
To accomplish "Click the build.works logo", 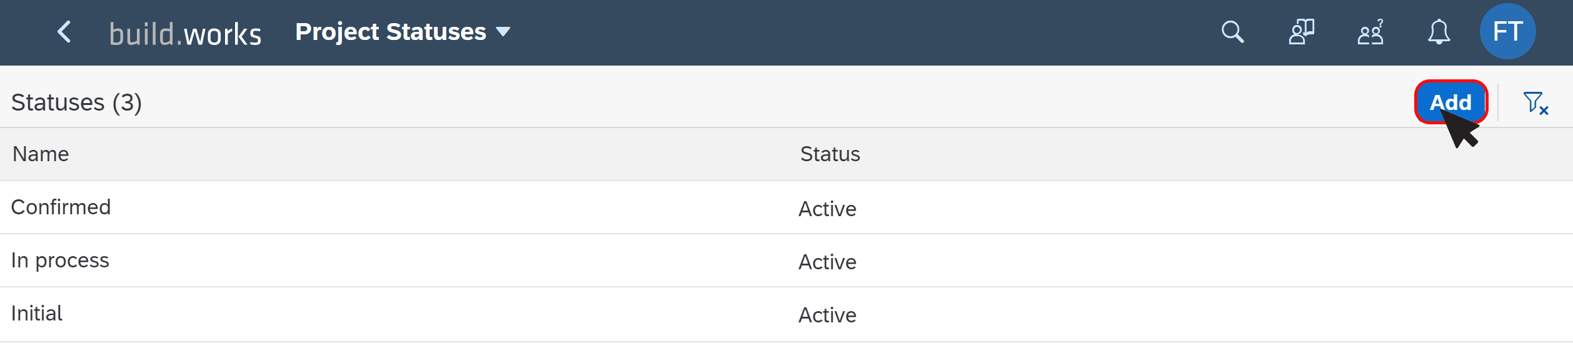I will point(185,34).
